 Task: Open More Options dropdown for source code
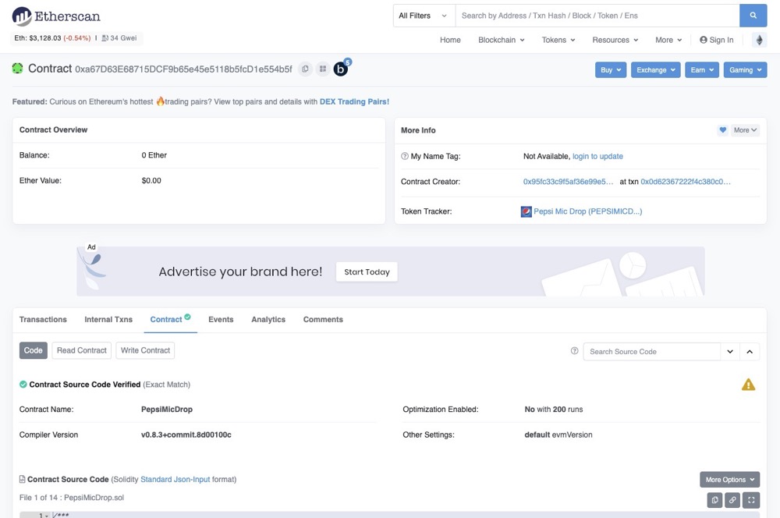730,480
